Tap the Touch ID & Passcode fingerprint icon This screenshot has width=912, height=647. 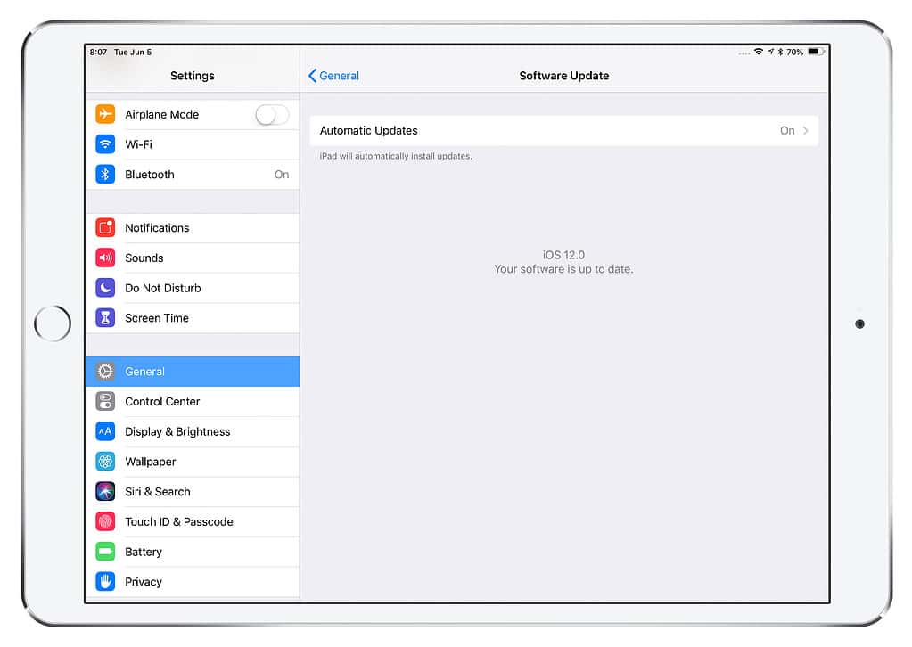(x=105, y=521)
